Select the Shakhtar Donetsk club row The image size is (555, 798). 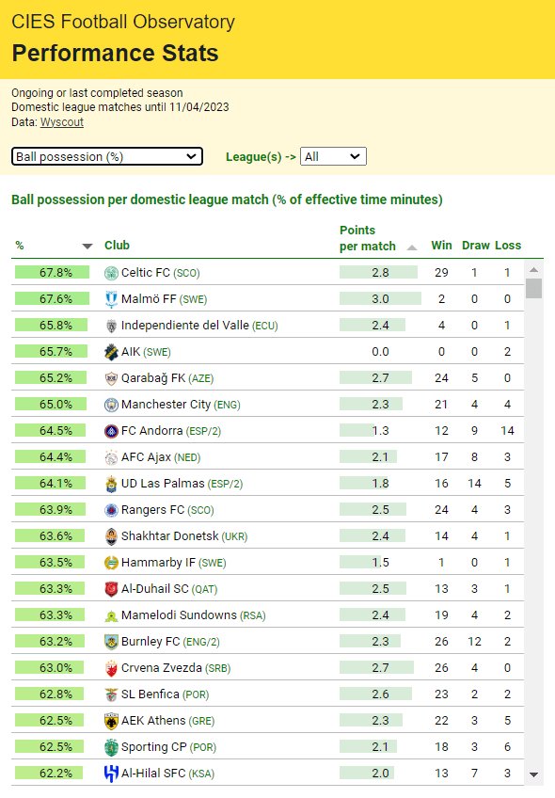point(267,535)
